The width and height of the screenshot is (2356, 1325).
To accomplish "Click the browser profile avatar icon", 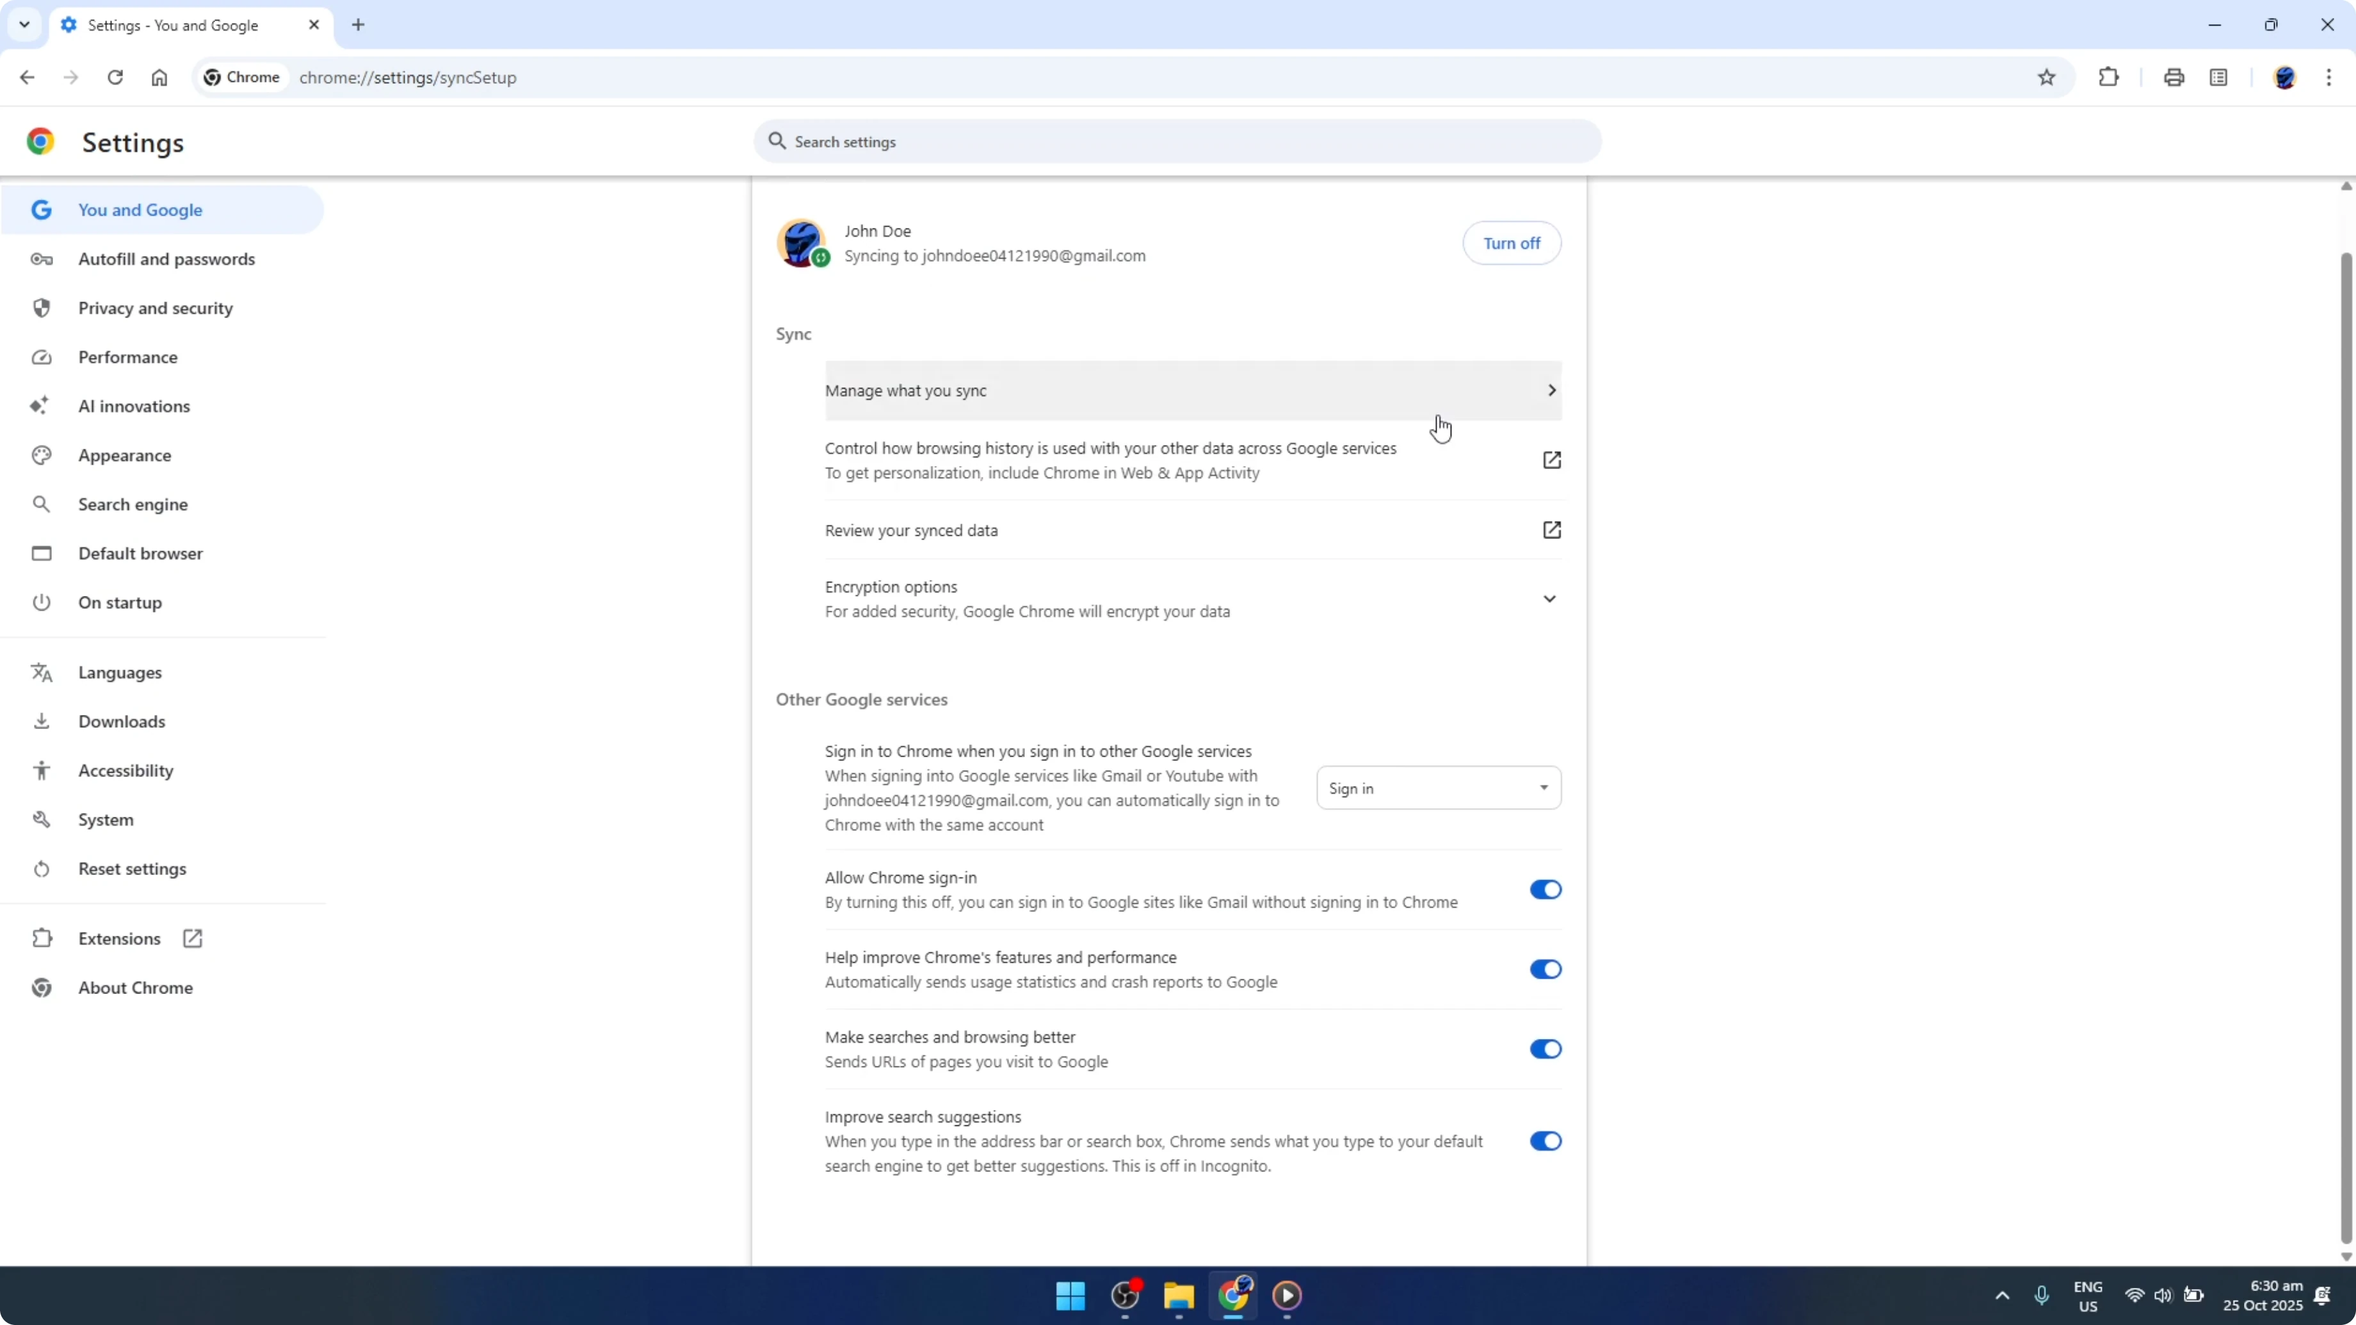I will 2286,77.
